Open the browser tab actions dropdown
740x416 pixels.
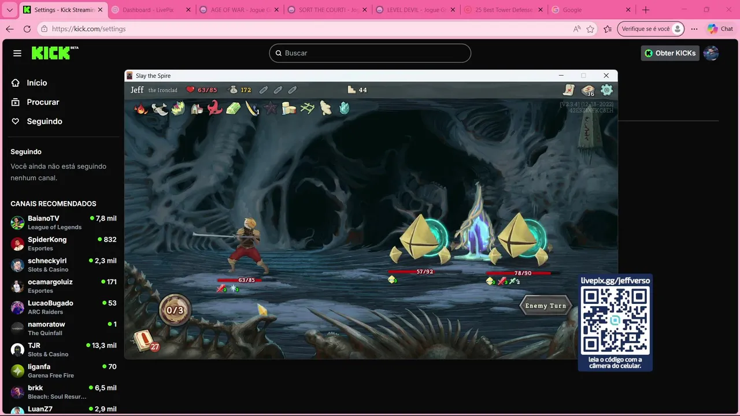(9, 10)
